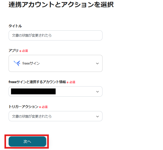
Task: Click the red 必須 marker next to アプリ
Action: (x=25, y=51)
